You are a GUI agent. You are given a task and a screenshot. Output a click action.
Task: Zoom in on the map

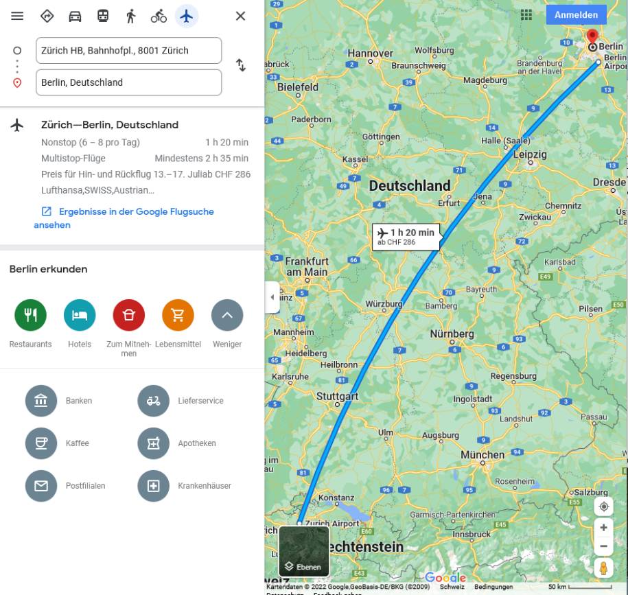[x=603, y=528]
